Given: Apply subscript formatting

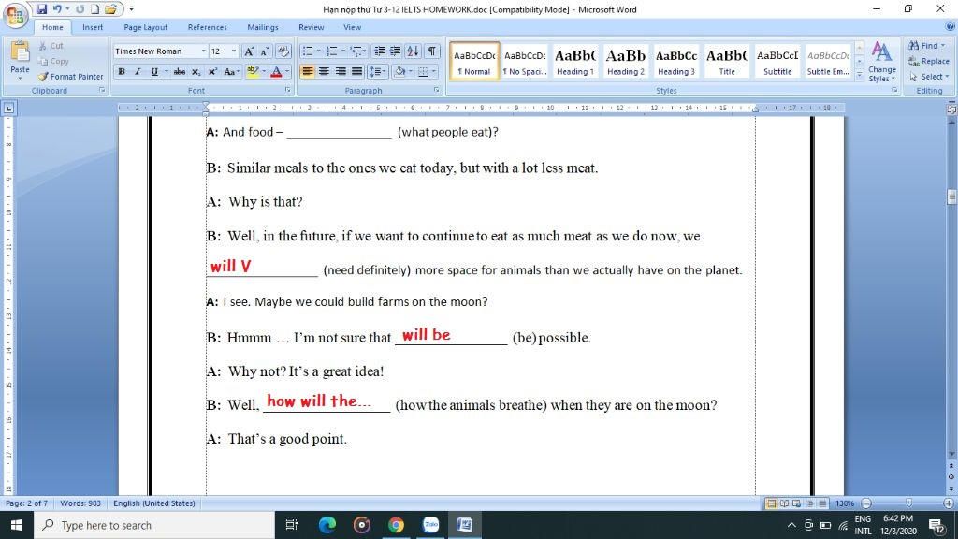Looking at the screenshot, I should coord(196,71).
